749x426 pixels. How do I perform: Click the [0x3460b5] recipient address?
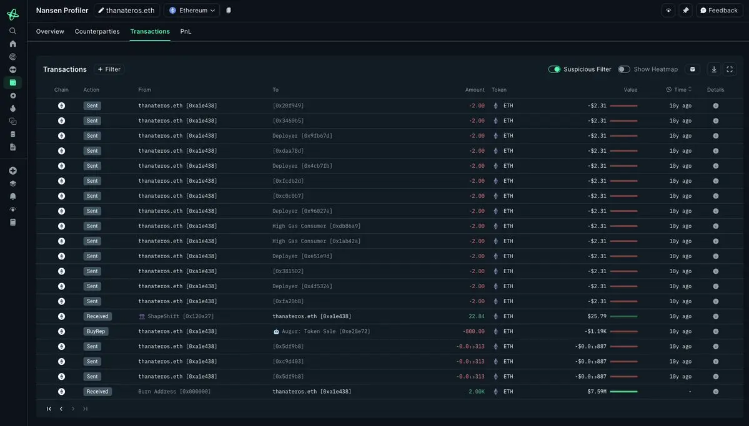tap(288, 121)
